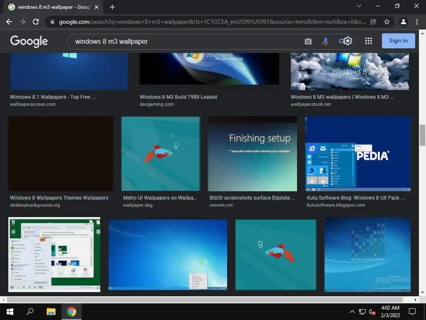Image resolution: width=426 pixels, height=320 pixels.
Task: Click the Sign in button
Action: [x=398, y=41]
